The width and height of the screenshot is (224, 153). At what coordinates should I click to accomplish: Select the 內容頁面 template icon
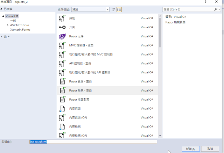point(62,109)
